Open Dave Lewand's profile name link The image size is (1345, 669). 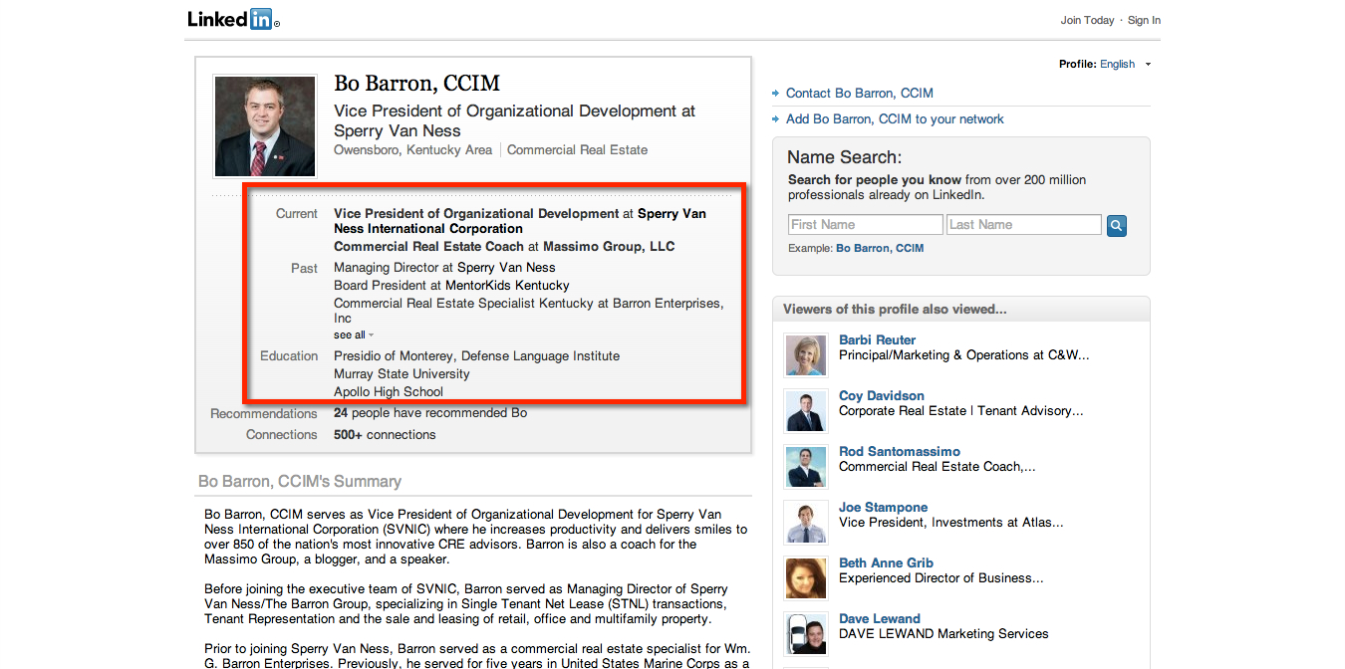(x=880, y=619)
